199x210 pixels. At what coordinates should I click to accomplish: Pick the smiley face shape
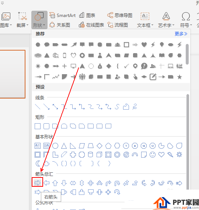[x=153, y=155]
